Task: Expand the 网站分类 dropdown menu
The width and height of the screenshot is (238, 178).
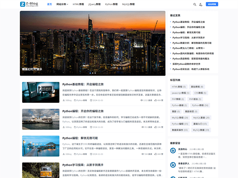Action: (62, 4)
